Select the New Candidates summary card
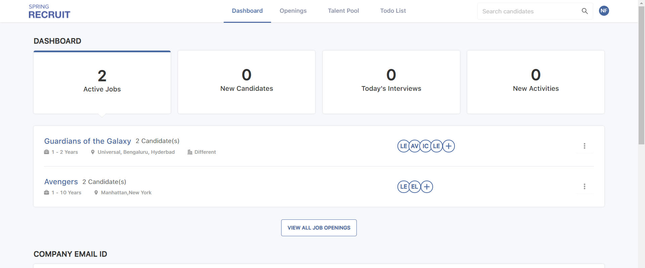This screenshot has height=268, width=645. point(247,82)
